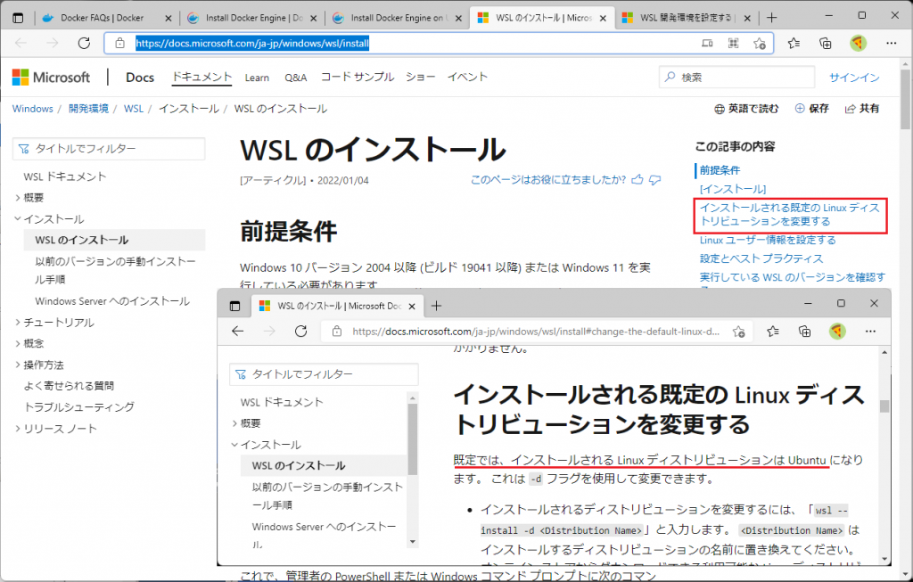Open new tab plus button in back window
913x582 pixels.
[771, 18]
